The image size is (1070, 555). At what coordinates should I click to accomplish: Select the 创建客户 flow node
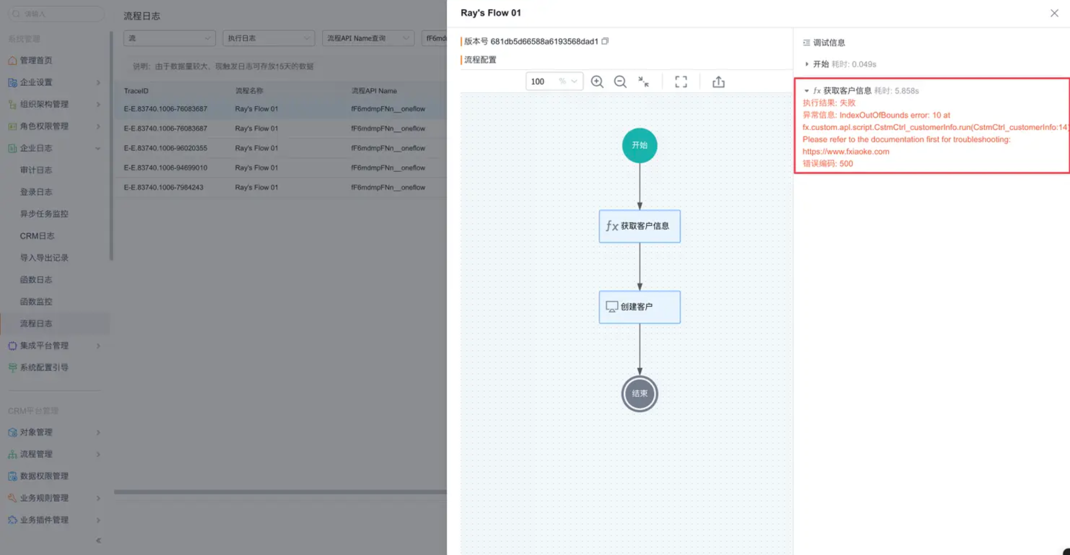pos(639,307)
